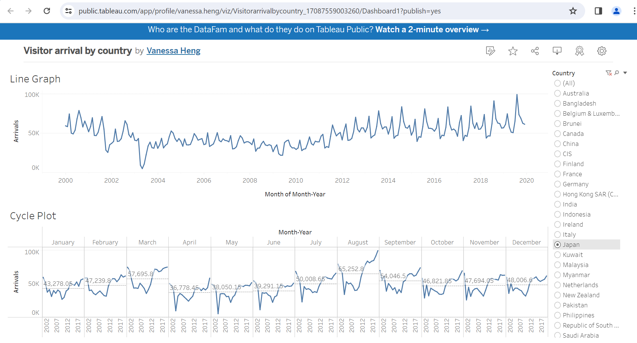Open Vanessa Heng author profile link

pyautogui.click(x=173, y=51)
